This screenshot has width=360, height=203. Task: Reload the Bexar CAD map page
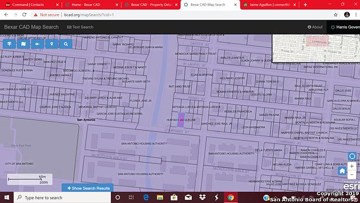coord(24,15)
